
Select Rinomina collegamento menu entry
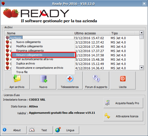pos(43,51)
